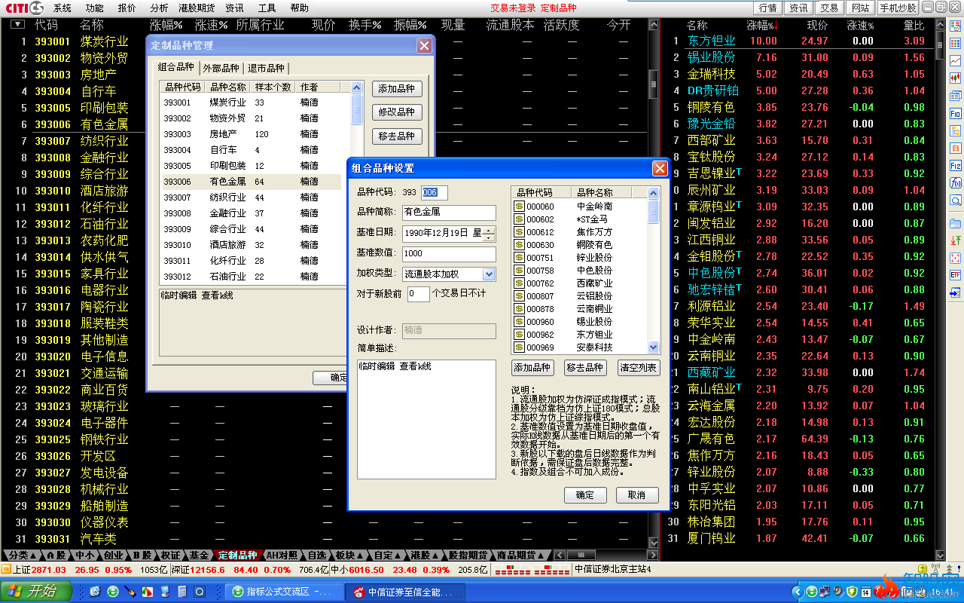This screenshot has width=964, height=603.
Task: Open 加权类型 dropdown (流通股本加权)
Action: click(x=489, y=274)
